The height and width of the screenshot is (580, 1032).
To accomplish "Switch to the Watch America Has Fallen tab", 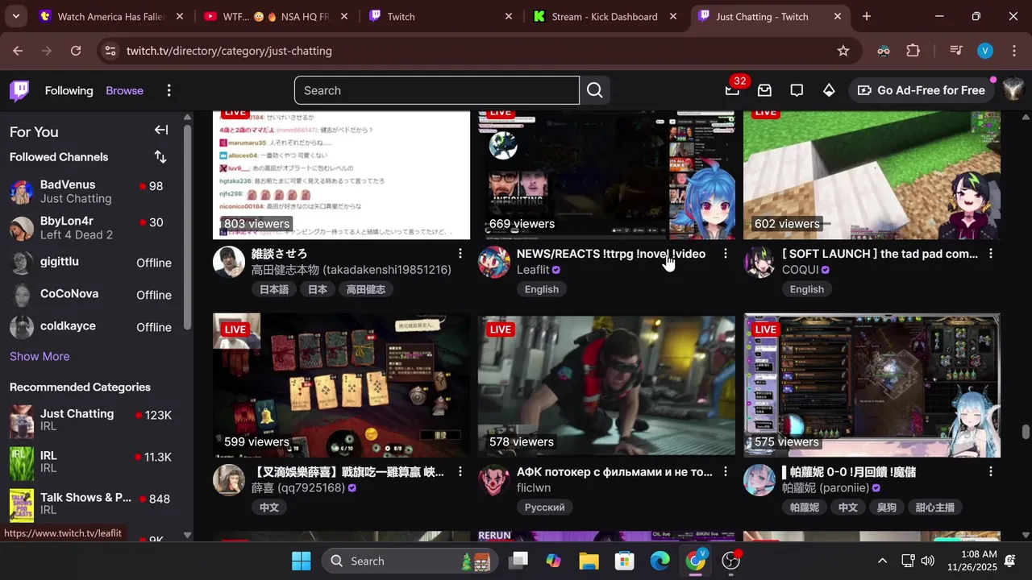I will [111, 16].
